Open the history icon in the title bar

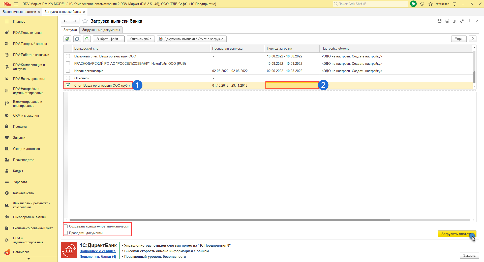point(422,4)
